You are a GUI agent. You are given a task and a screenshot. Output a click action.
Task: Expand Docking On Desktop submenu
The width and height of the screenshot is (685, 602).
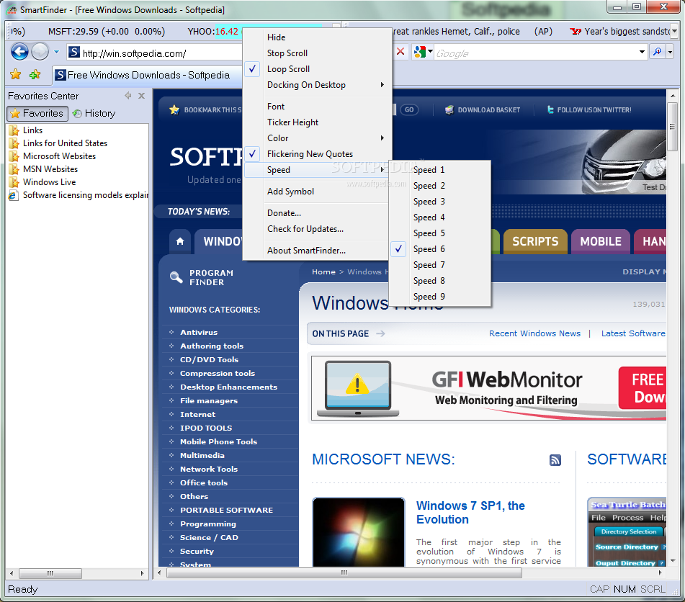(318, 85)
